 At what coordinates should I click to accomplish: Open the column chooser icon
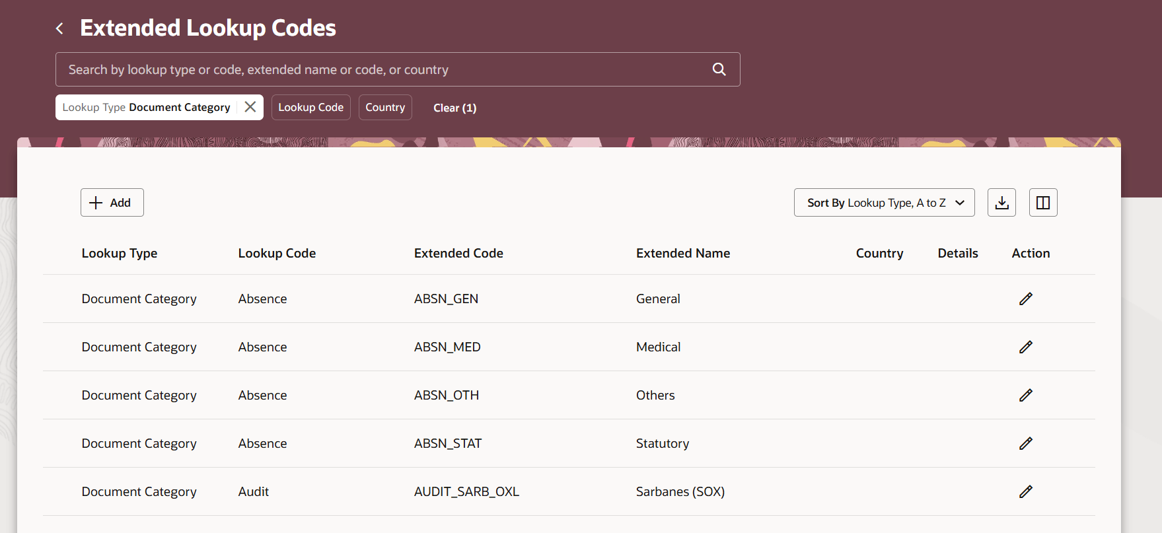[x=1043, y=203]
